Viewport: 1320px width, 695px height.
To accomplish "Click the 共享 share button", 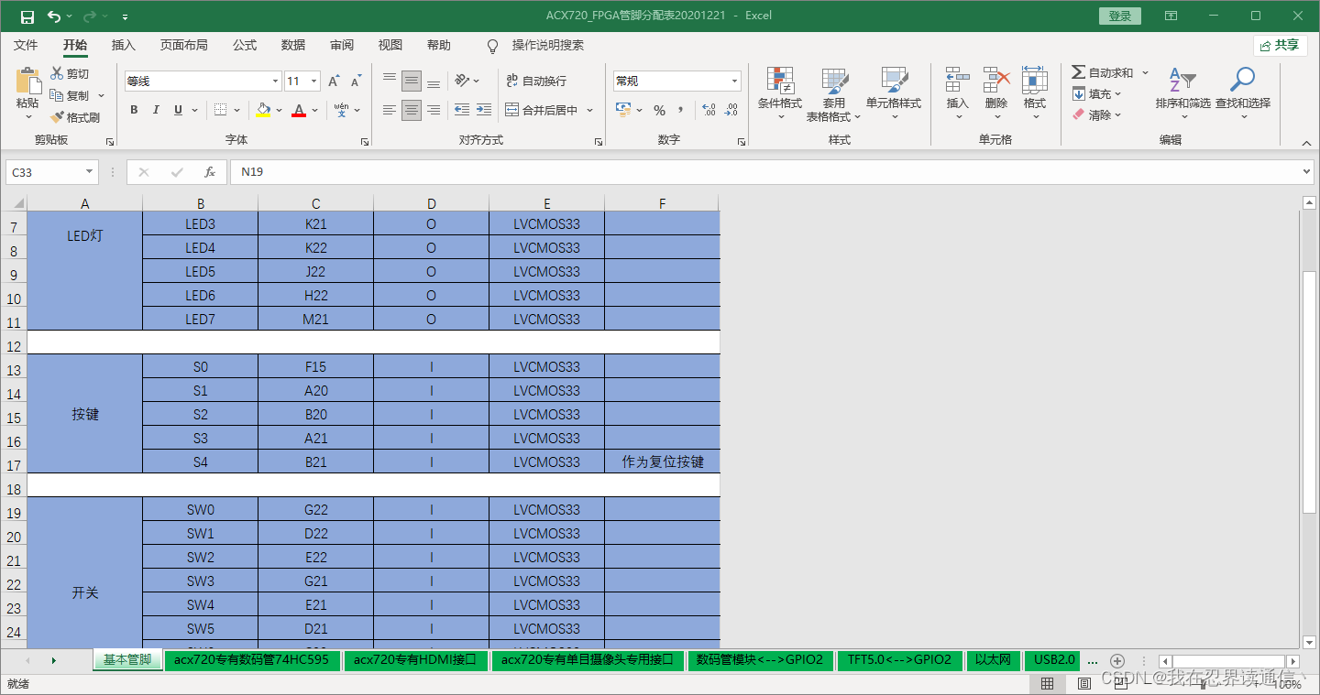I will 1280,45.
